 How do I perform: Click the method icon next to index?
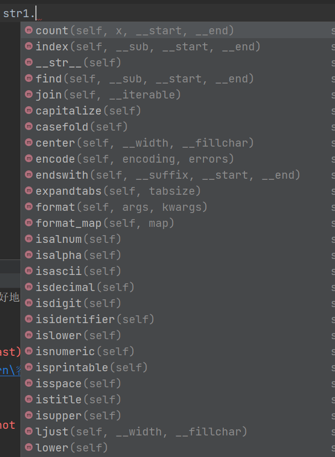tap(28, 46)
